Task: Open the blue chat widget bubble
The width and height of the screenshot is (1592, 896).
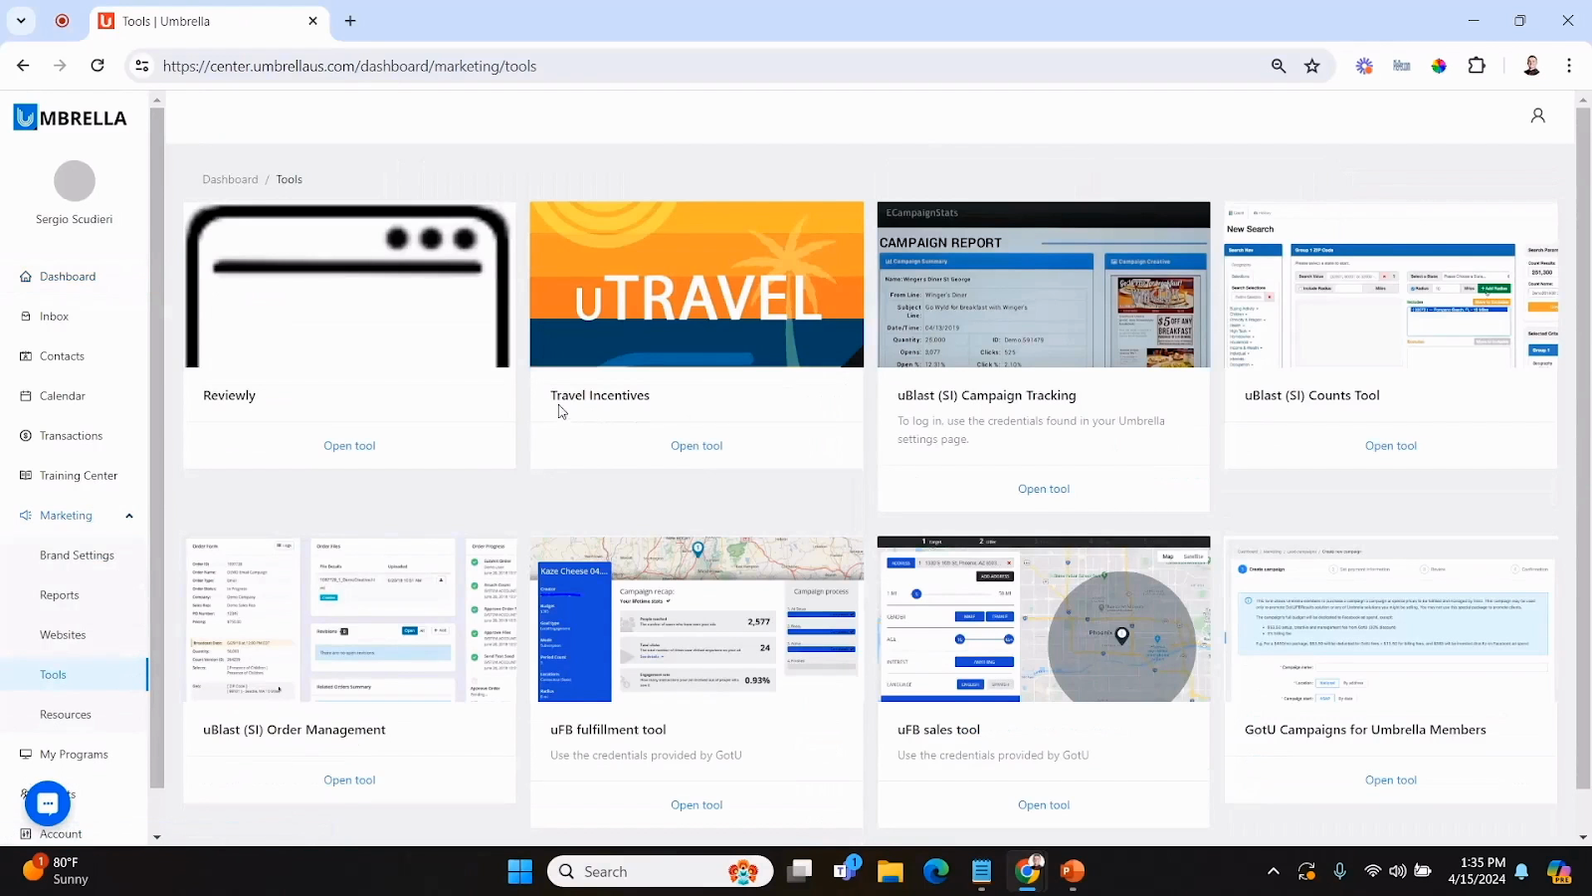Action: coord(48,803)
